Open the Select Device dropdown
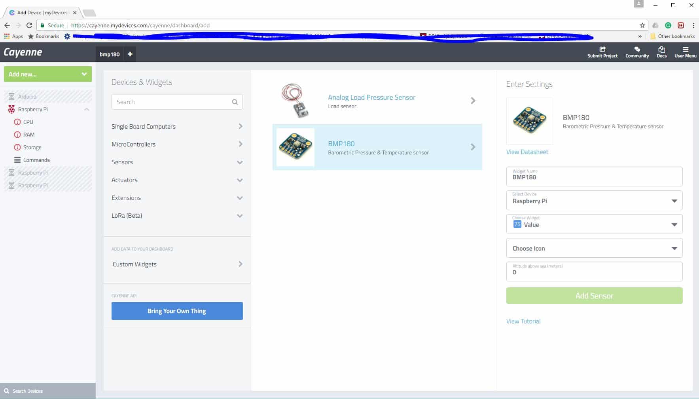The height and width of the screenshot is (399, 699). click(594, 200)
